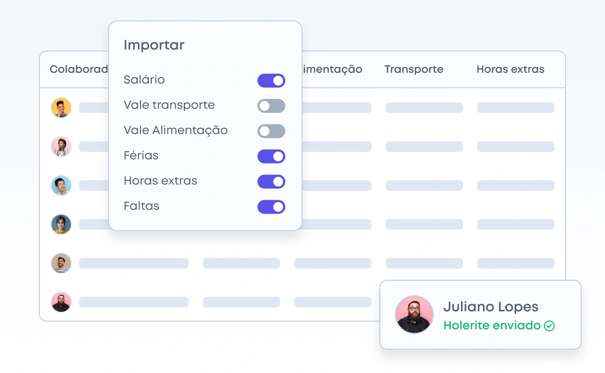Click the fourth row's dark teal avatar
Screen dimensions: 605x373
click(x=61, y=224)
